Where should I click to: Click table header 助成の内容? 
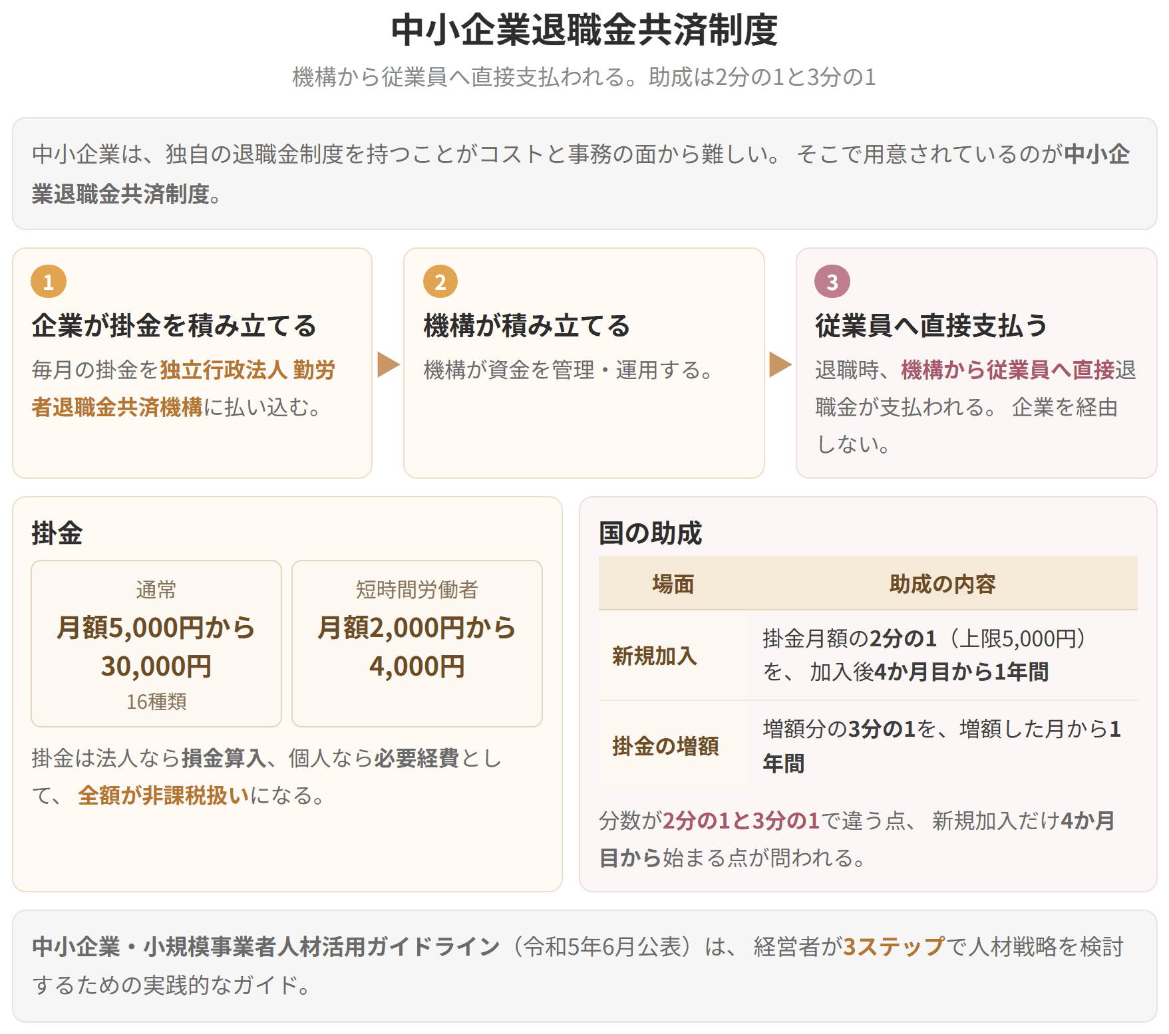pyautogui.click(x=942, y=584)
